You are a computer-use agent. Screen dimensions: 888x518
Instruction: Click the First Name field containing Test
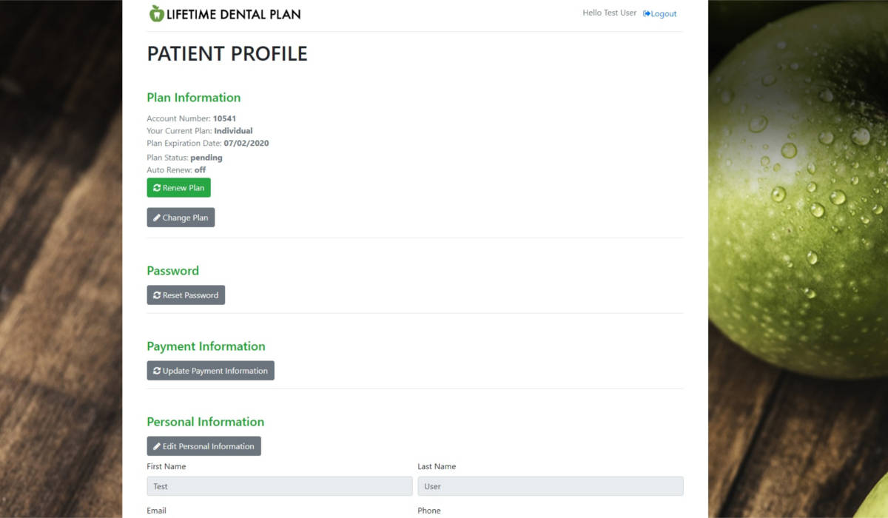(x=279, y=486)
